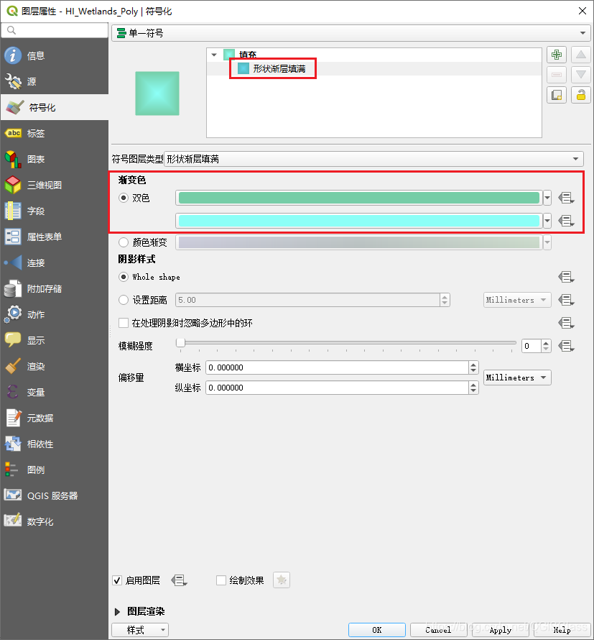Check 在处理阴影时忽略多边形中的环

coord(123,323)
